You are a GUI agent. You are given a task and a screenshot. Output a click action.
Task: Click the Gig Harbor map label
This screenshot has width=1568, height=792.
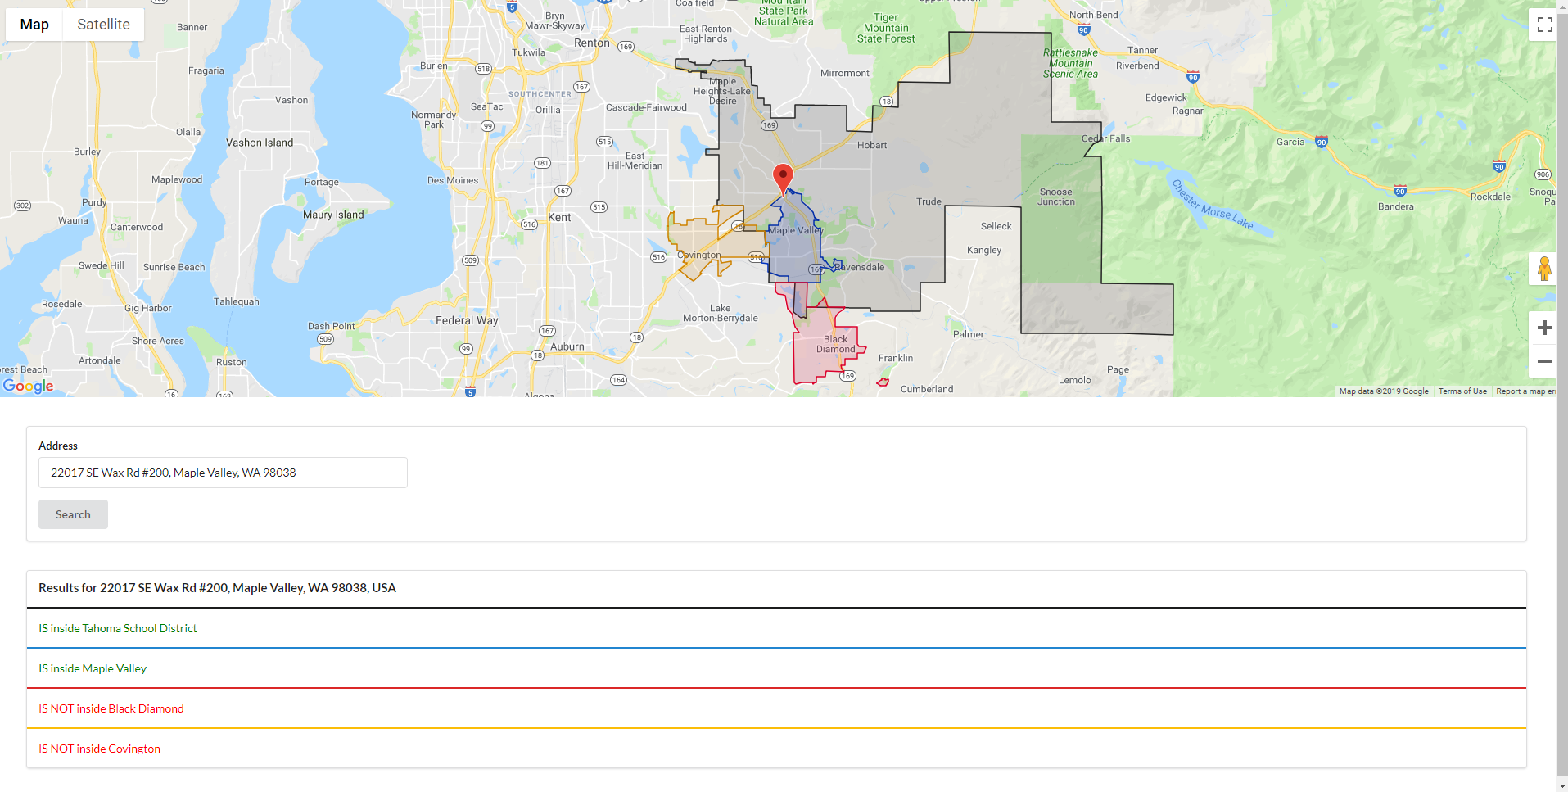click(148, 308)
